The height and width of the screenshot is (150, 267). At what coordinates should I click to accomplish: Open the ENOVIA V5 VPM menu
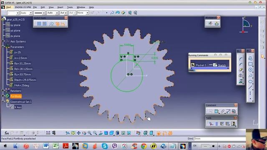(x=23, y=7)
